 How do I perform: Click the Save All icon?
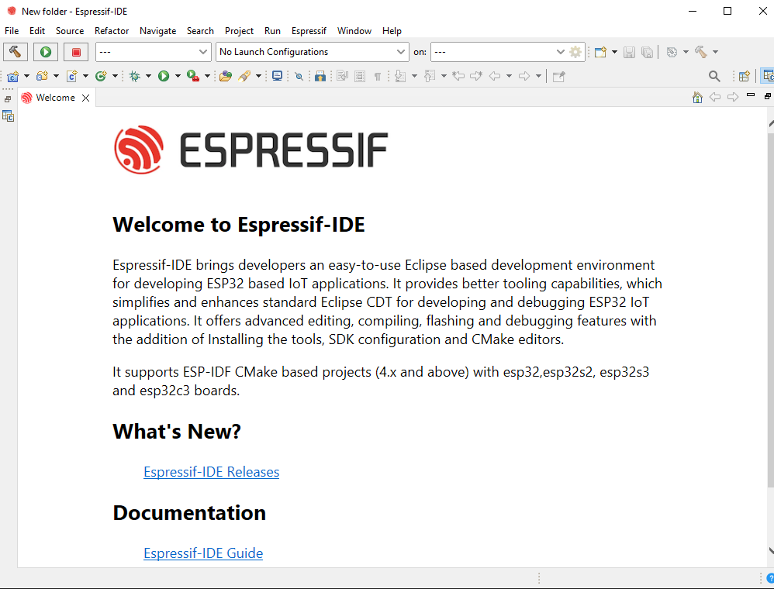click(x=647, y=52)
